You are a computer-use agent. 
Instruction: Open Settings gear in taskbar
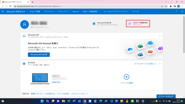click(143, 101)
